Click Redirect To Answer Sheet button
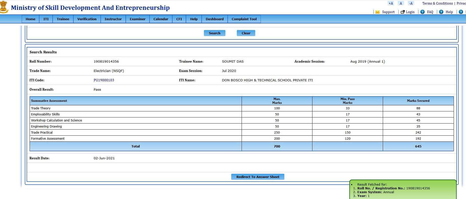This screenshot has height=199, width=466. [258, 177]
